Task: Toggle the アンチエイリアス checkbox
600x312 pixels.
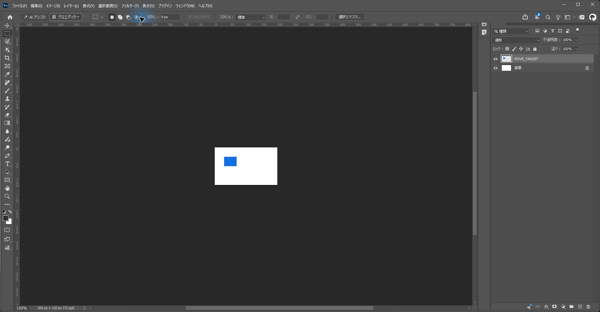Action: coord(185,17)
